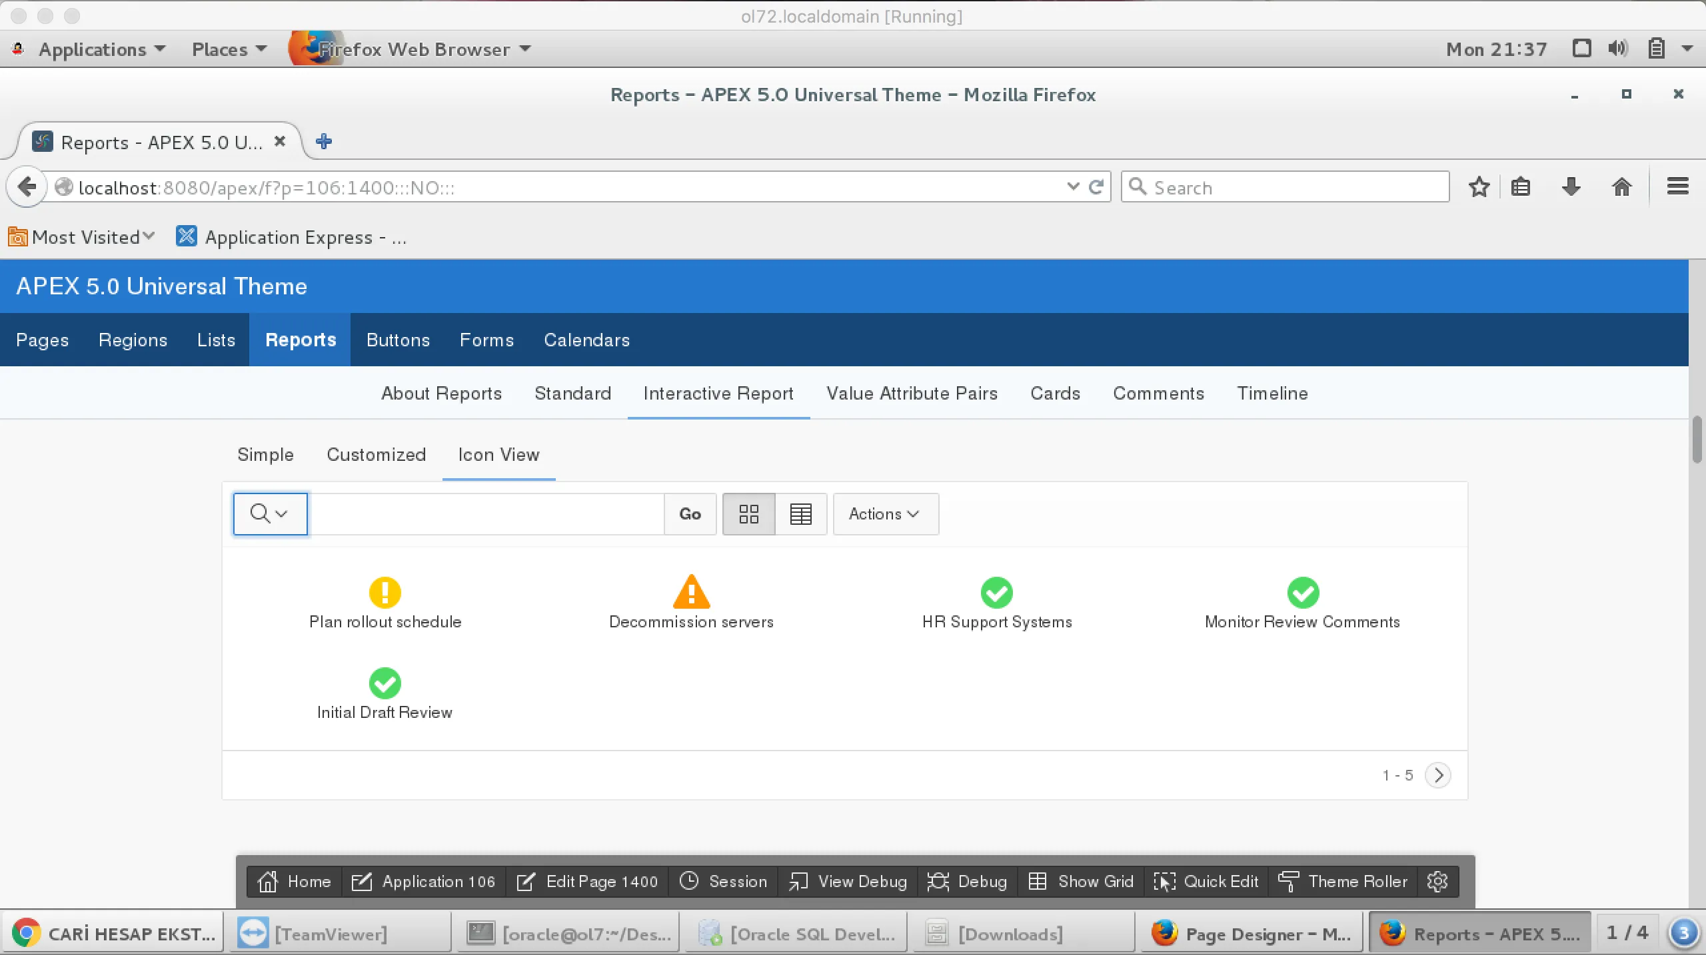Open the Cards report tab
This screenshot has height=955, width=1706.
[1055, 394]
